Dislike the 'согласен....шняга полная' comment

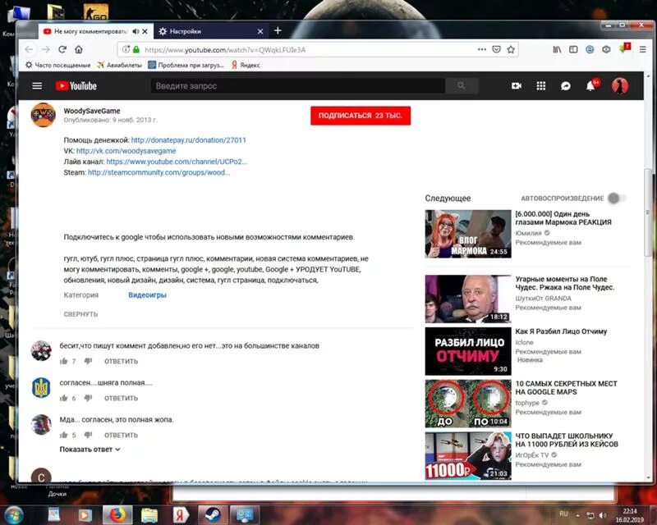click(88, 398)
